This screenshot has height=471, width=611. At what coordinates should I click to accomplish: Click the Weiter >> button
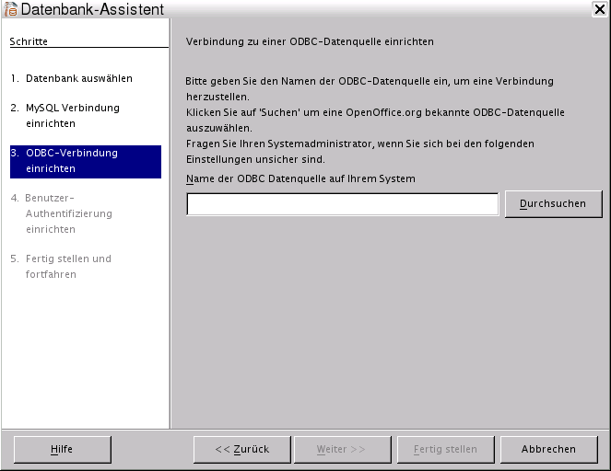342,450
